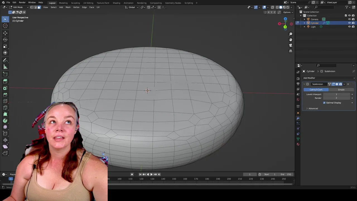Open the File menu

click(x=8, y=3)
